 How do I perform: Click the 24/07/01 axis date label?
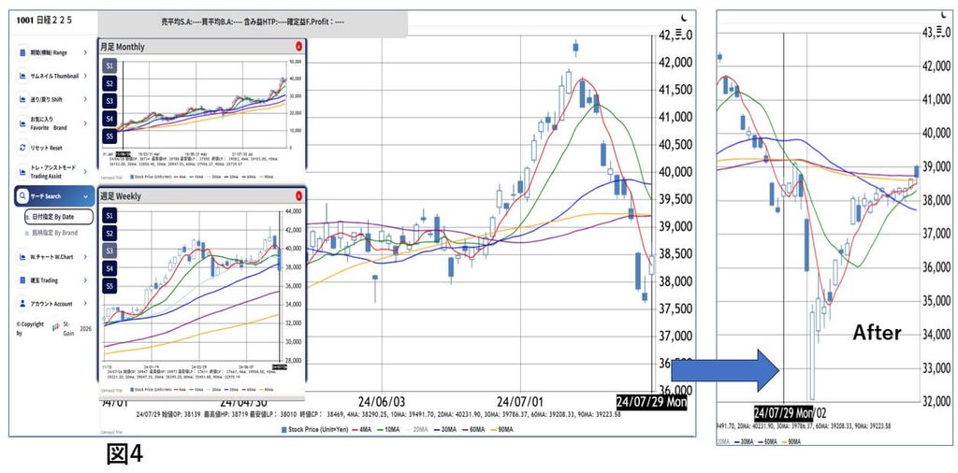click(518, 402)
